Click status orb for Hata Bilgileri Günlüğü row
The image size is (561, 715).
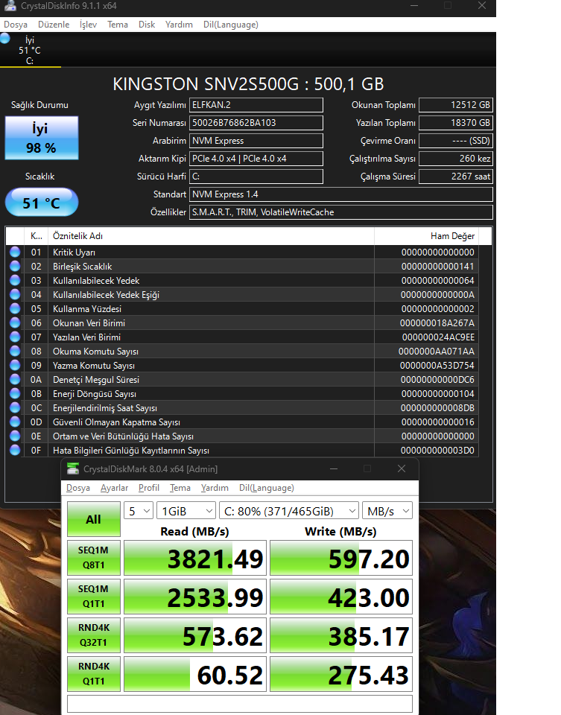pyautogui.click(x=15, y=450)
